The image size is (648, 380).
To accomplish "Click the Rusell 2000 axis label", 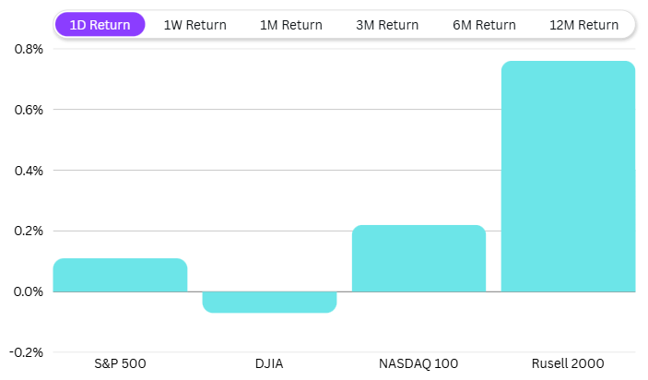I will (568, 363).
